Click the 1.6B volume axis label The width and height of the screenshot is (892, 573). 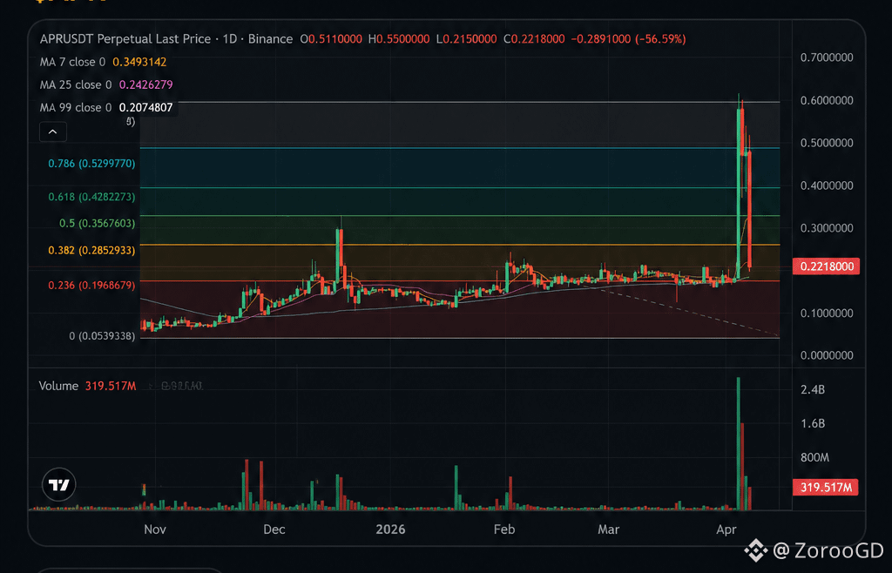tap(813, 423)
